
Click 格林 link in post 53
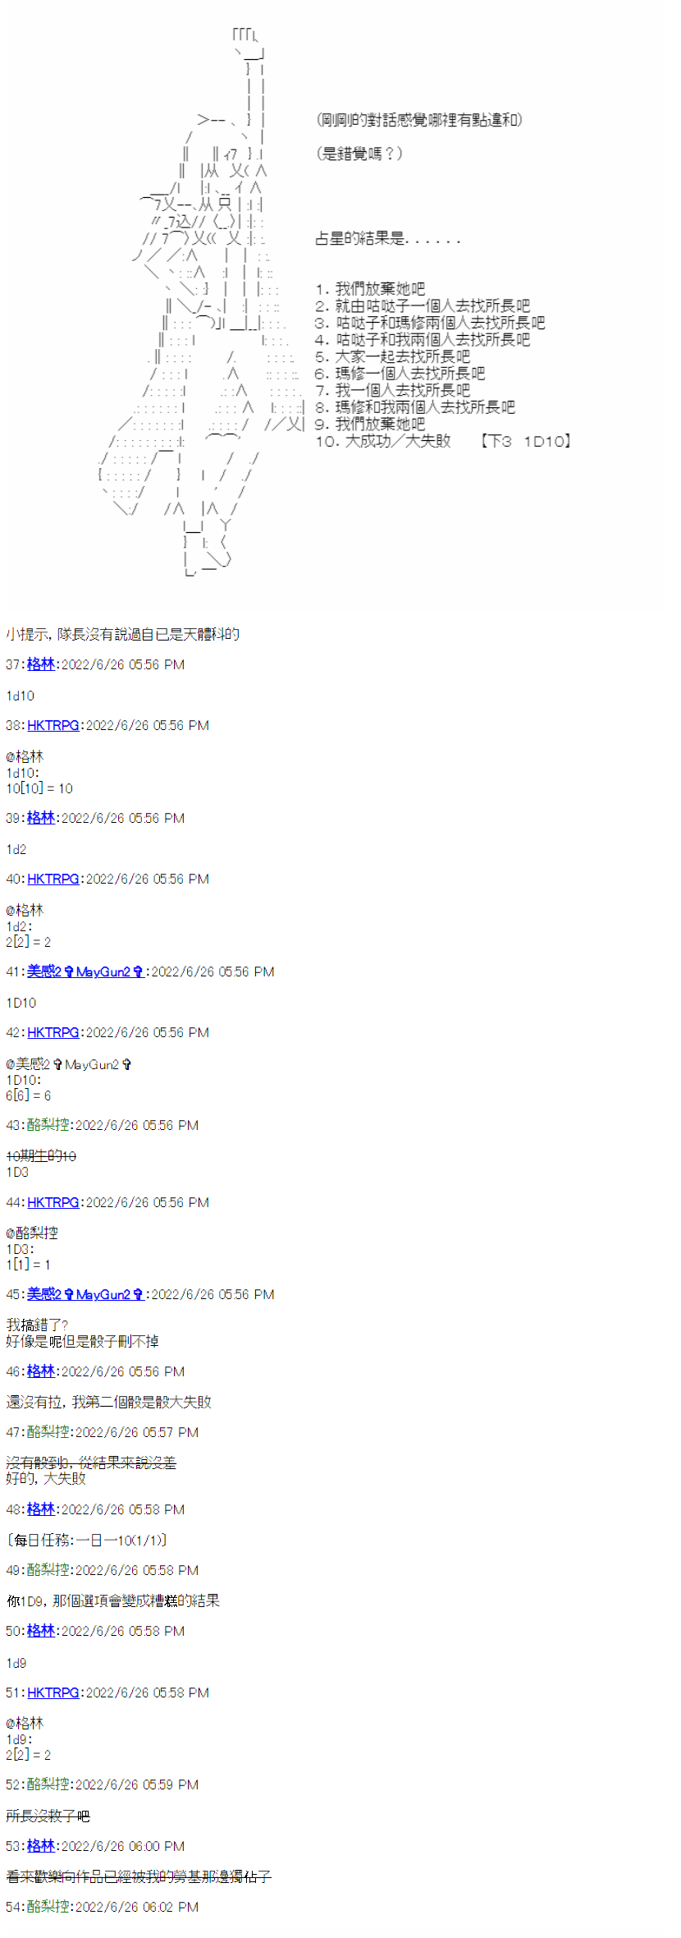(40, 1846)
